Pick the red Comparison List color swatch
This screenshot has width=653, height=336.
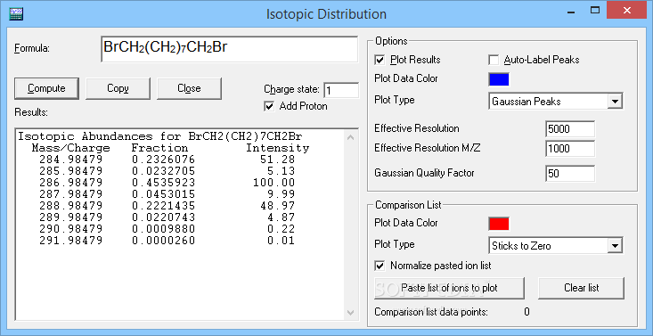point(499,224)
